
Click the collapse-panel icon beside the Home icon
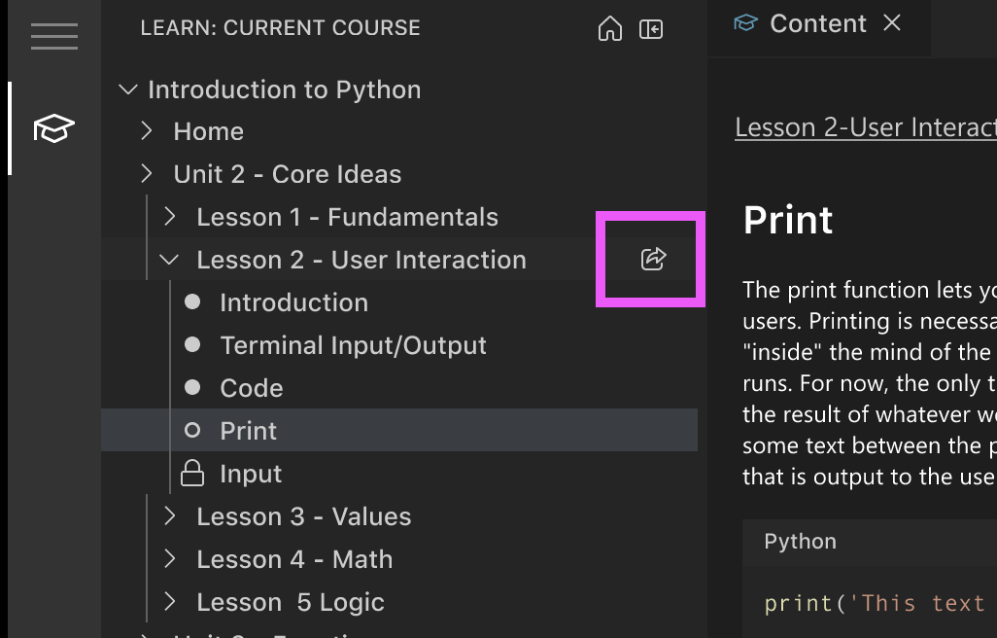tap(651, 28)
